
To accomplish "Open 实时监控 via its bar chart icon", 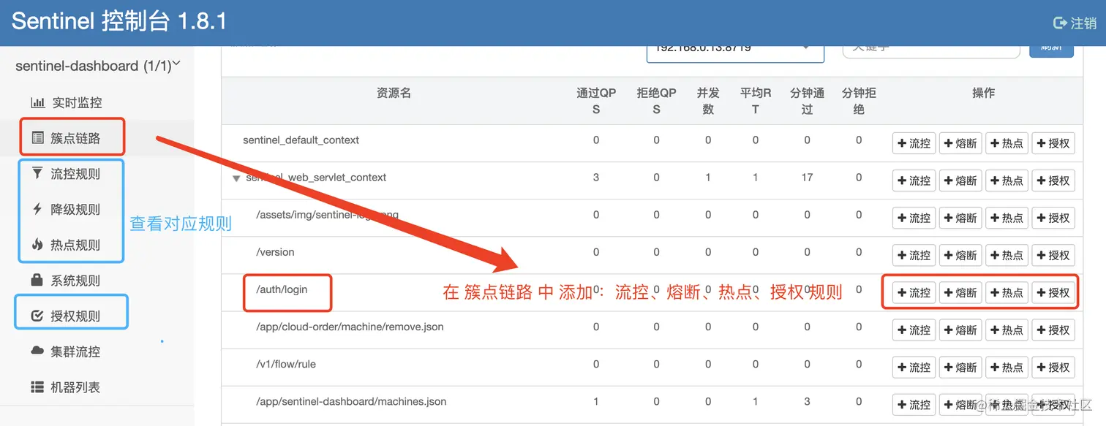I will pyautogui.click(x=38, y=102).
